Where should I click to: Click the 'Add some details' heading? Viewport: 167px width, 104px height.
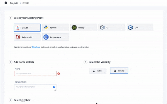click(24, 62)
